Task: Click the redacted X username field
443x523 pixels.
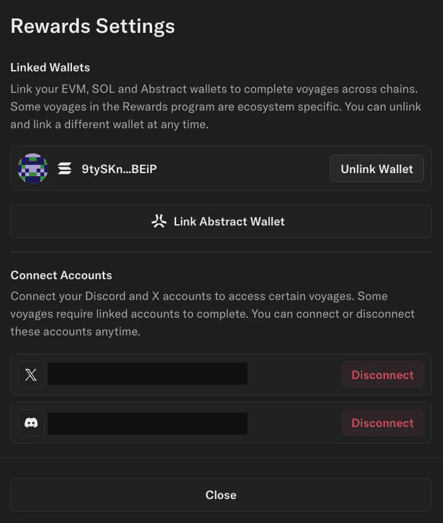Action: [148, 374]
